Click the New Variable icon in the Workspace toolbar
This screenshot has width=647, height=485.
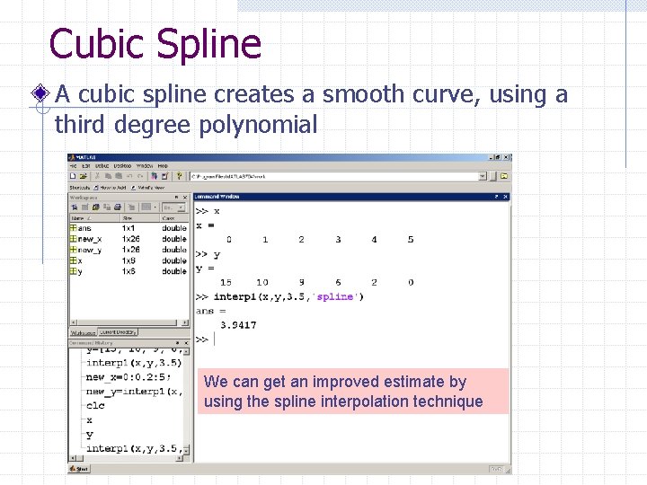tap(75, 207)
